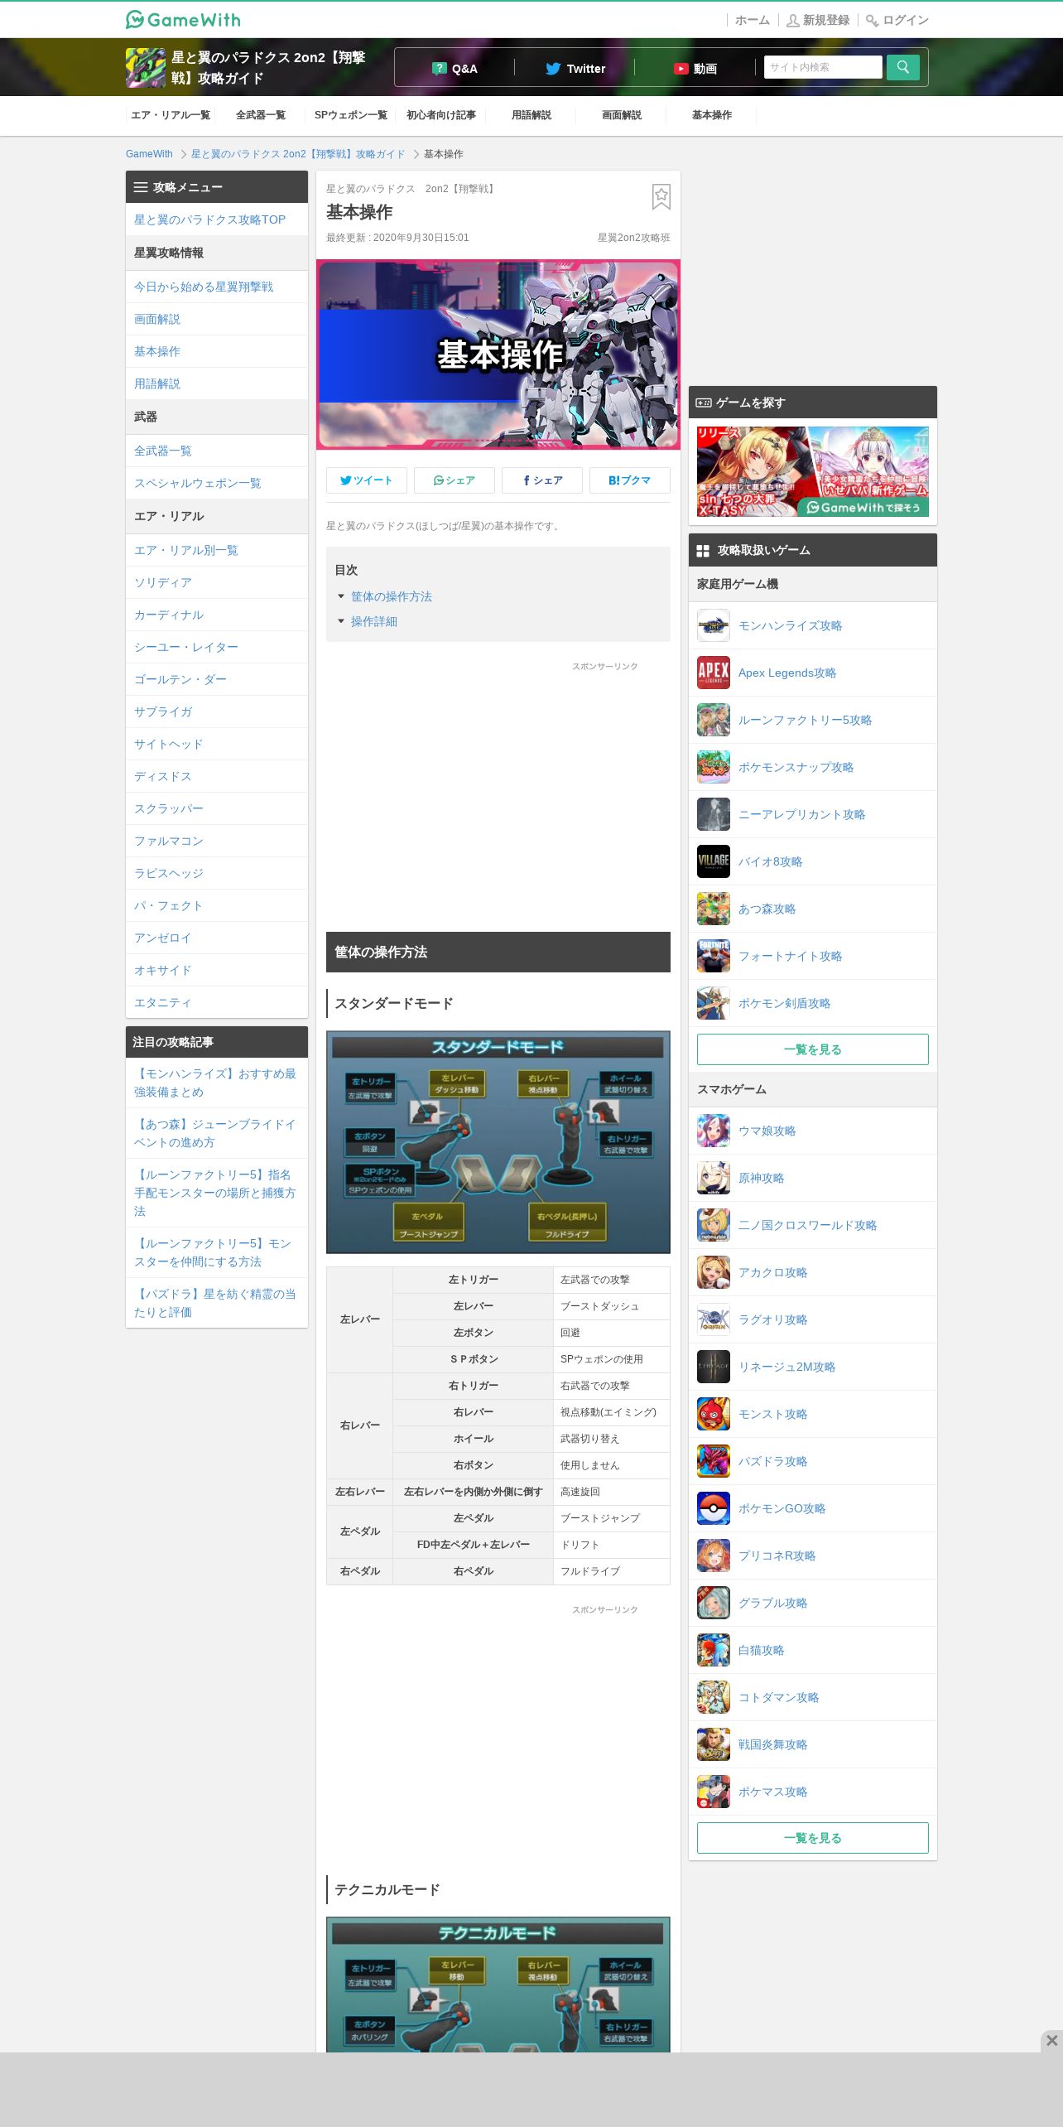Click the ポケモンGO pokeball icon
Viewport: 1063px width, 2127px height.
(714, 1508)
